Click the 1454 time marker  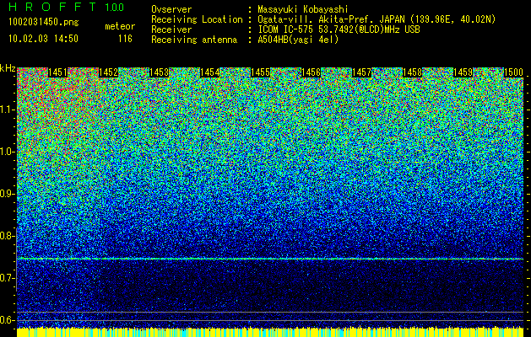pyautogui.click(x=209, y=72)
